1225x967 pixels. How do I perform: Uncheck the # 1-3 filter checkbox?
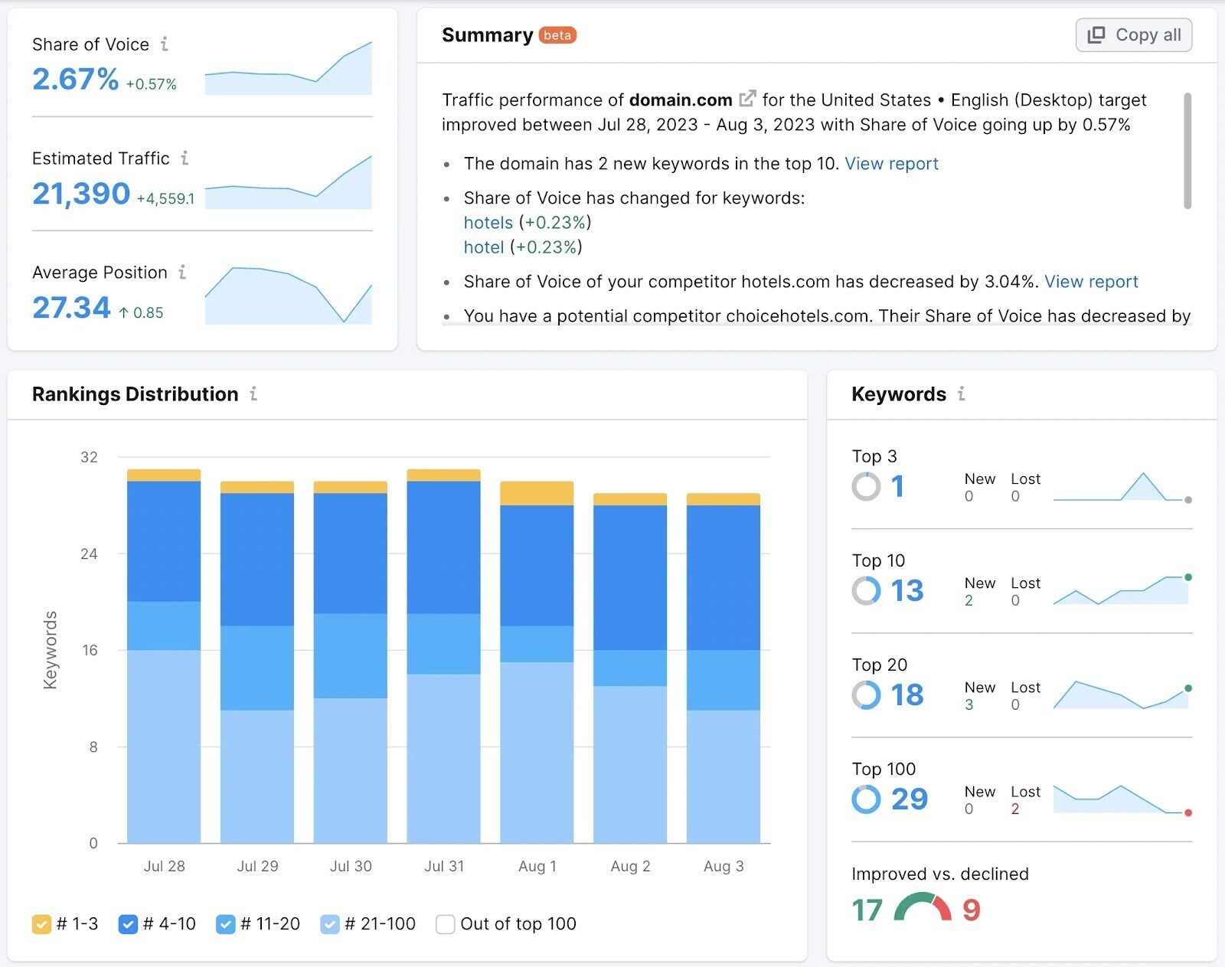pyautogui.click(x=42, y=924)
